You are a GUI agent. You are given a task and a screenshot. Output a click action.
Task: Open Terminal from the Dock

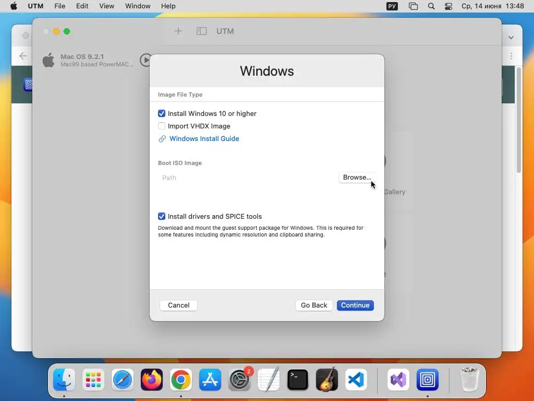pyautogui.click(x=298, y=380)
